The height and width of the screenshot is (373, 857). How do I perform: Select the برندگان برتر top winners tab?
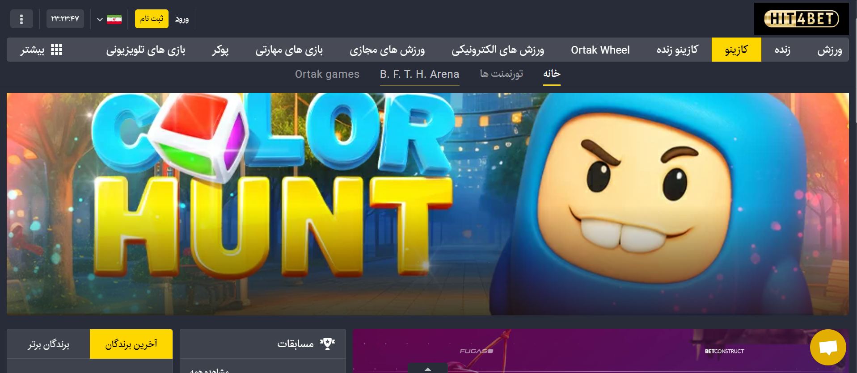tap(48, 344)
